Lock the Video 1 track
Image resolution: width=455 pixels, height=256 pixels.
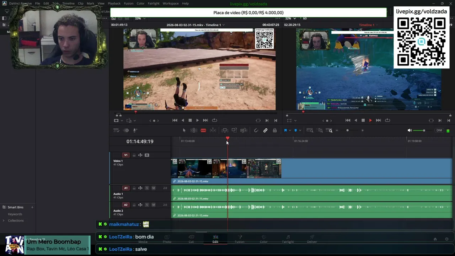tap(134, 155)
